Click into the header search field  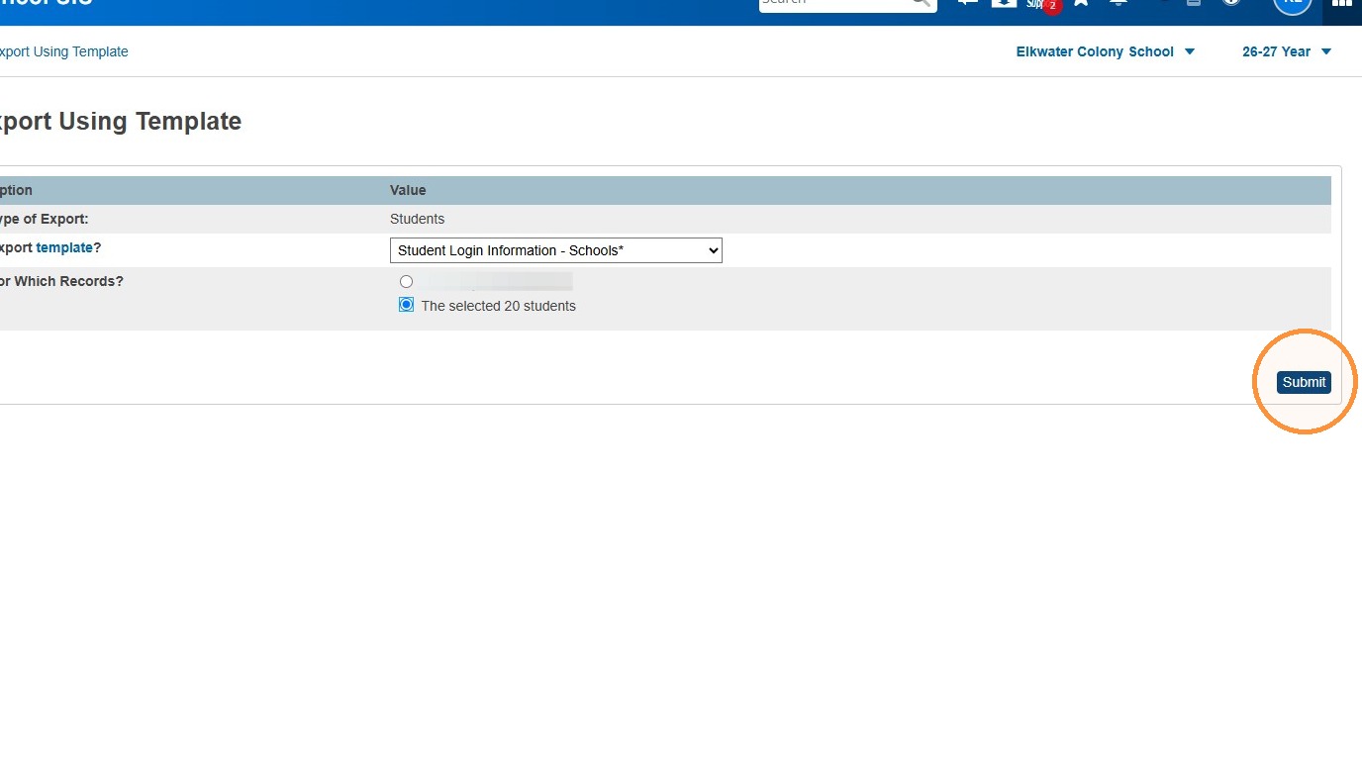pyautogui.click(x=834, y=3)
